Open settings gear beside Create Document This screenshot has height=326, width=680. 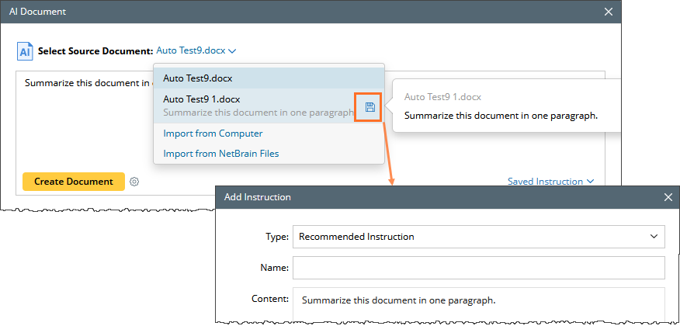(134, 182)
